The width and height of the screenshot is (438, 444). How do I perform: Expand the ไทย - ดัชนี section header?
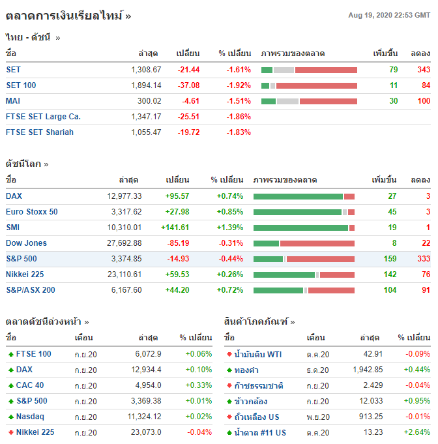[33, 37]
